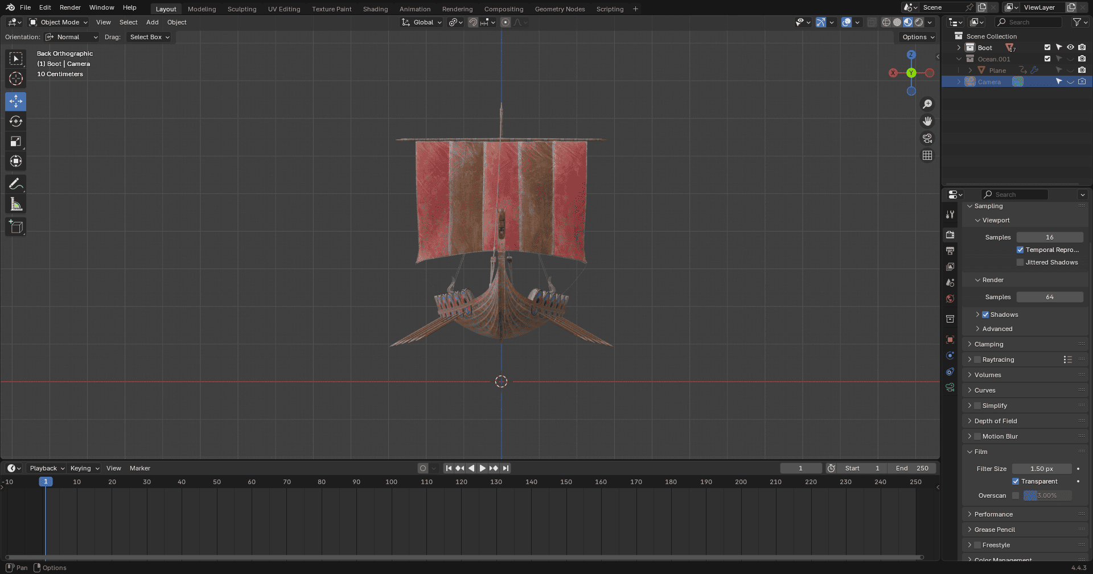The height and width of the screenshot is (574, 1093).
Task: Enable Jittered Shadows checkbox
Action: 1020,262
